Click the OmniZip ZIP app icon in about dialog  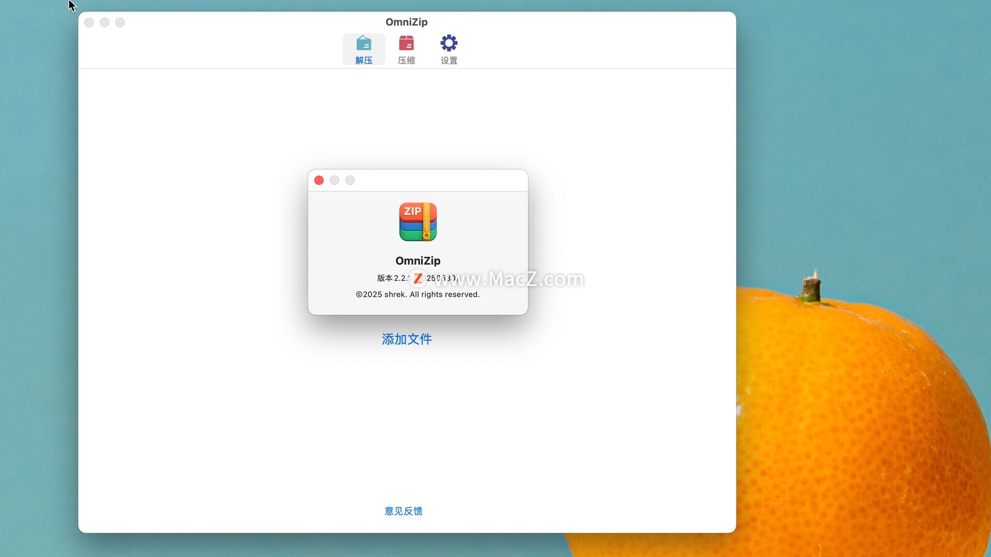pyautogui.click(x=418, y=222)
